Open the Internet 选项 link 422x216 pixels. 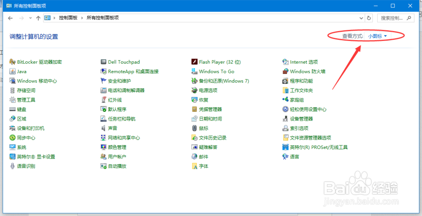click(304, 62)
